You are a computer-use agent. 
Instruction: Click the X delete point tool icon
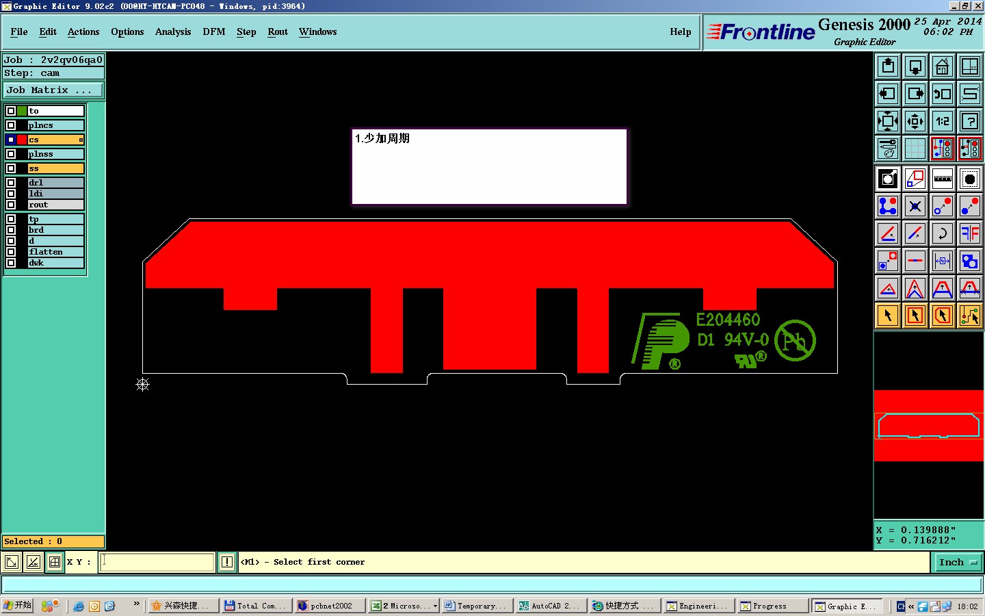(x=915, y=206)
